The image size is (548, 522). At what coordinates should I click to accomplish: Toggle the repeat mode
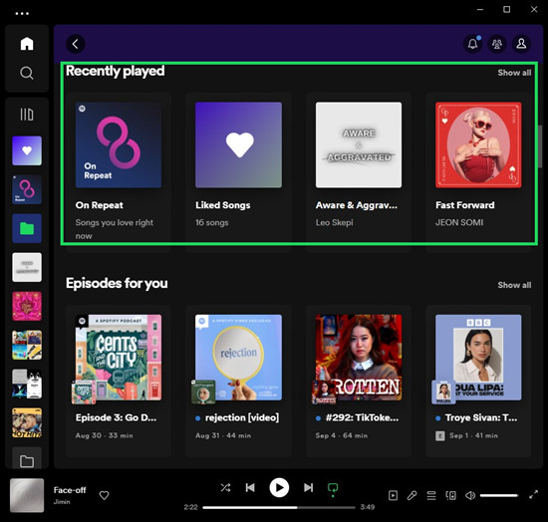(x=333, y=488)
